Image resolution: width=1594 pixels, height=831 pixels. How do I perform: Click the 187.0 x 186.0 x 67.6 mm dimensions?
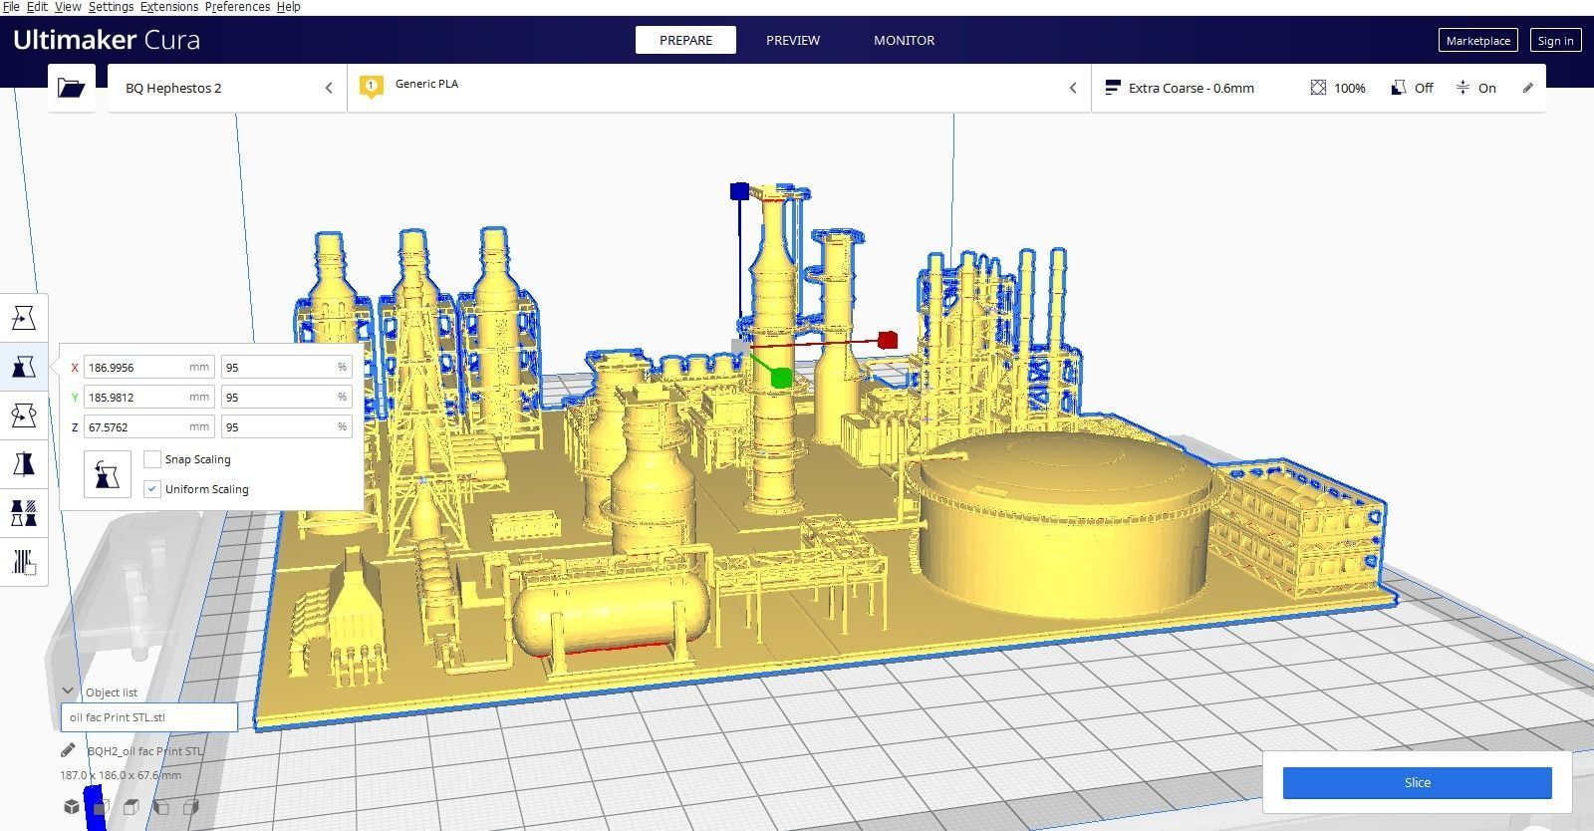click(121, 775)
